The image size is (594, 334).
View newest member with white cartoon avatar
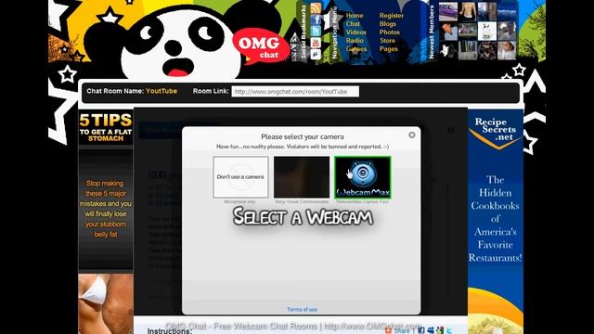click(x=486, y=31)
